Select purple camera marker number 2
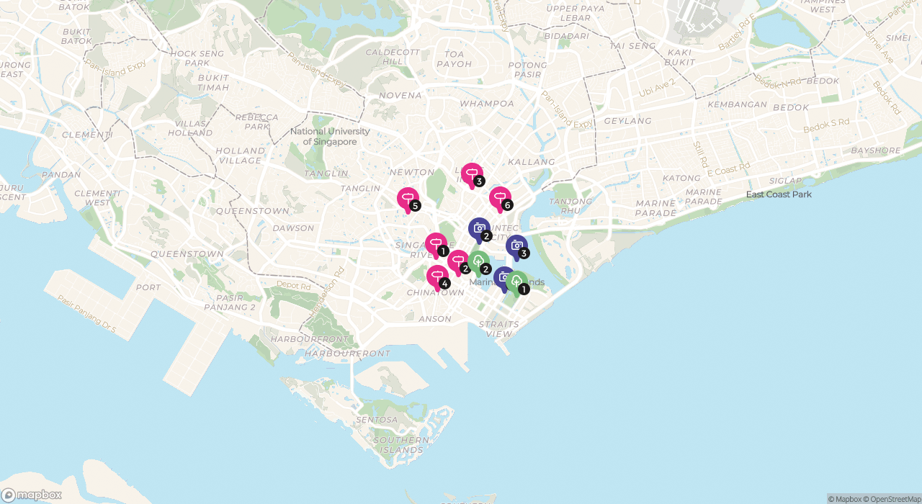 coord(478,228)
